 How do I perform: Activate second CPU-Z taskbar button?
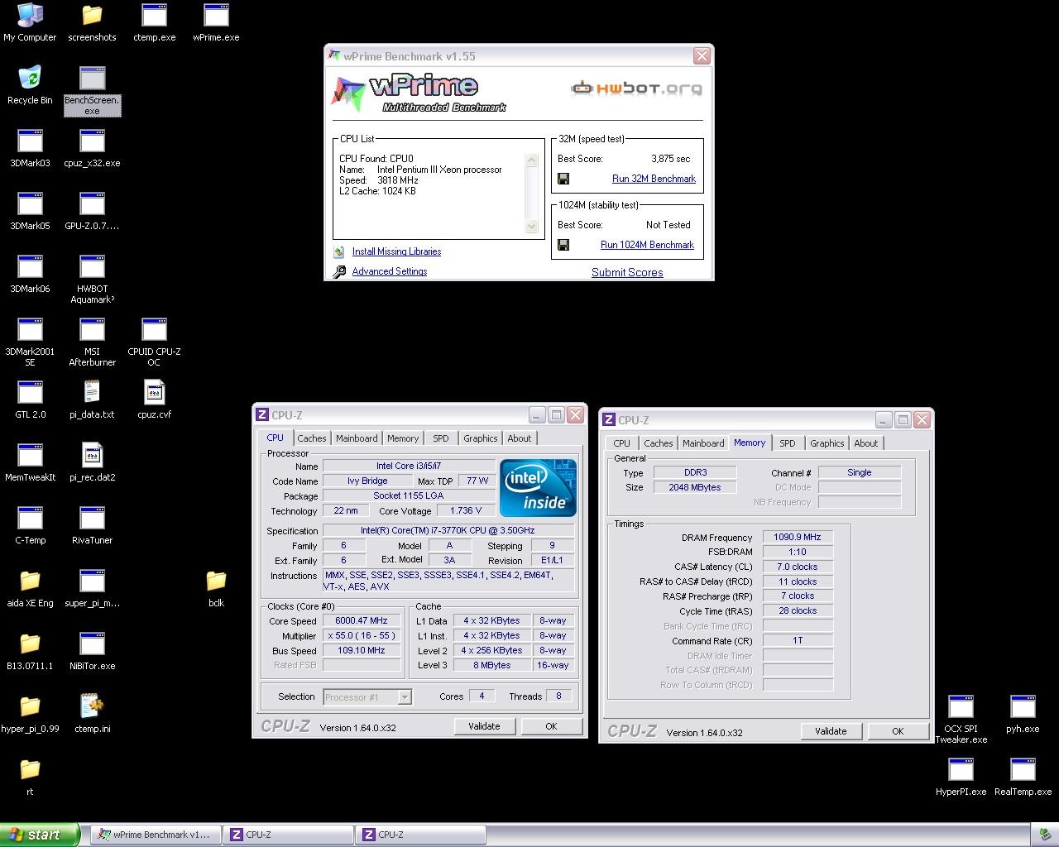tap(420, 835)
